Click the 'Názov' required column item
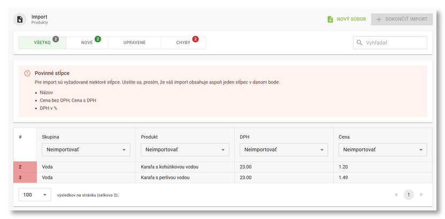 pyautogui.click(x=46, y=93)
